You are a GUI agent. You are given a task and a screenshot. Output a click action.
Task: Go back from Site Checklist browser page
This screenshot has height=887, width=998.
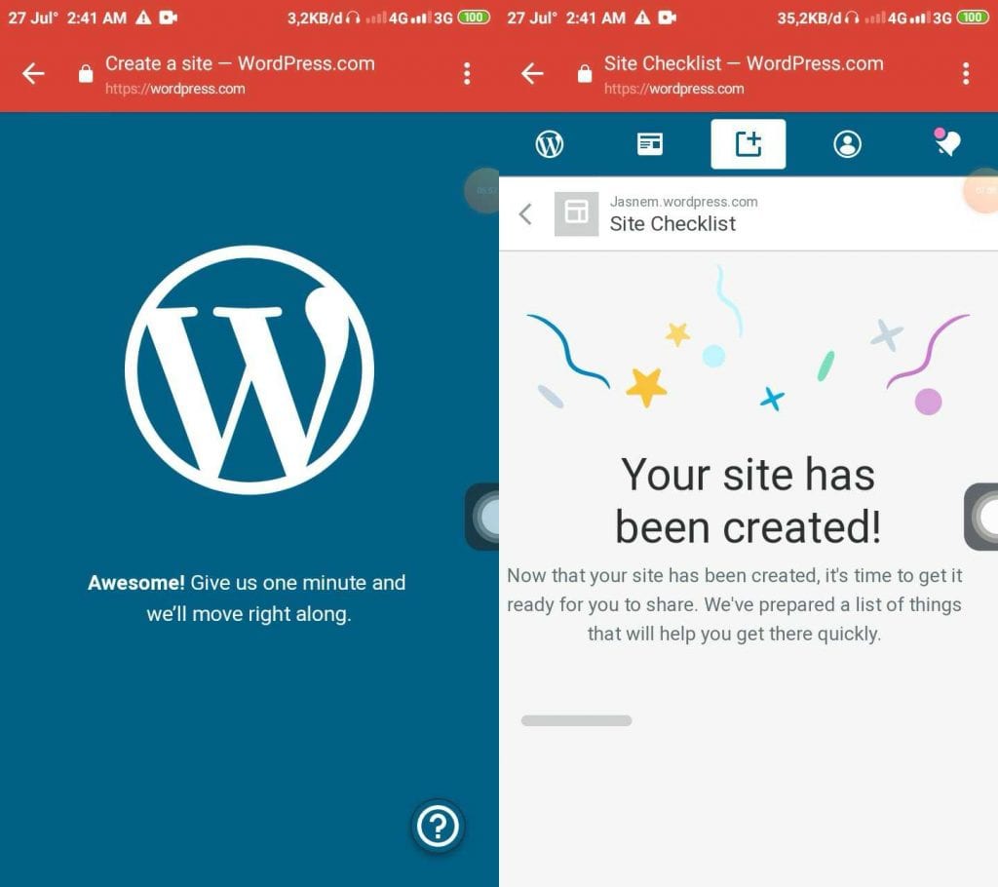[x=532, y=74]
